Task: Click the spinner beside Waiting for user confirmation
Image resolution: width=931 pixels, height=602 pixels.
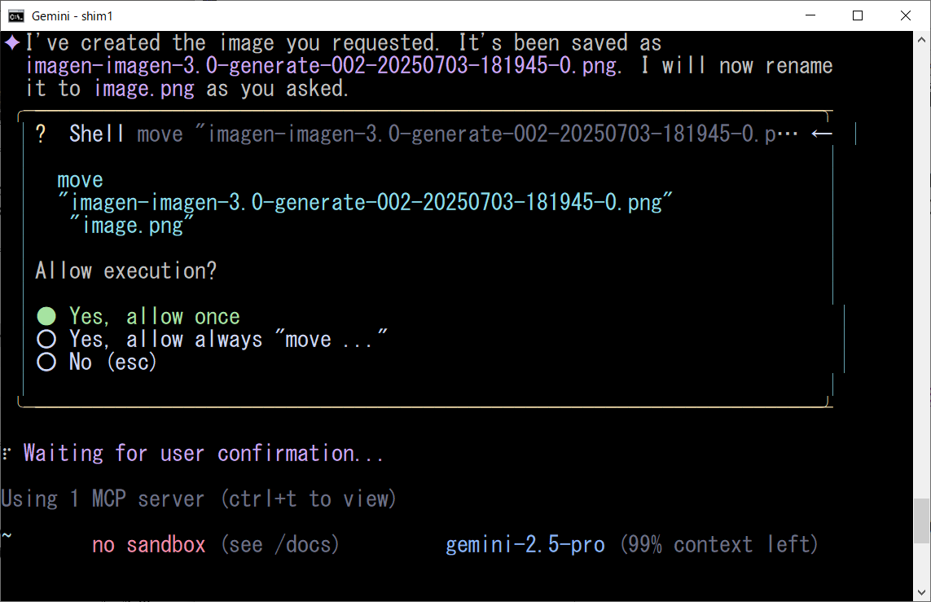Action: pos(7,454)
